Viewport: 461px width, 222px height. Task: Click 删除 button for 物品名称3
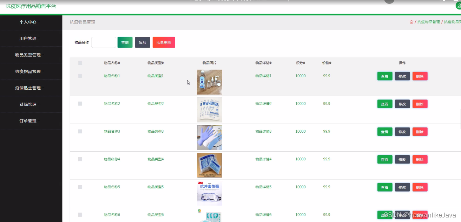coord(420,132)
